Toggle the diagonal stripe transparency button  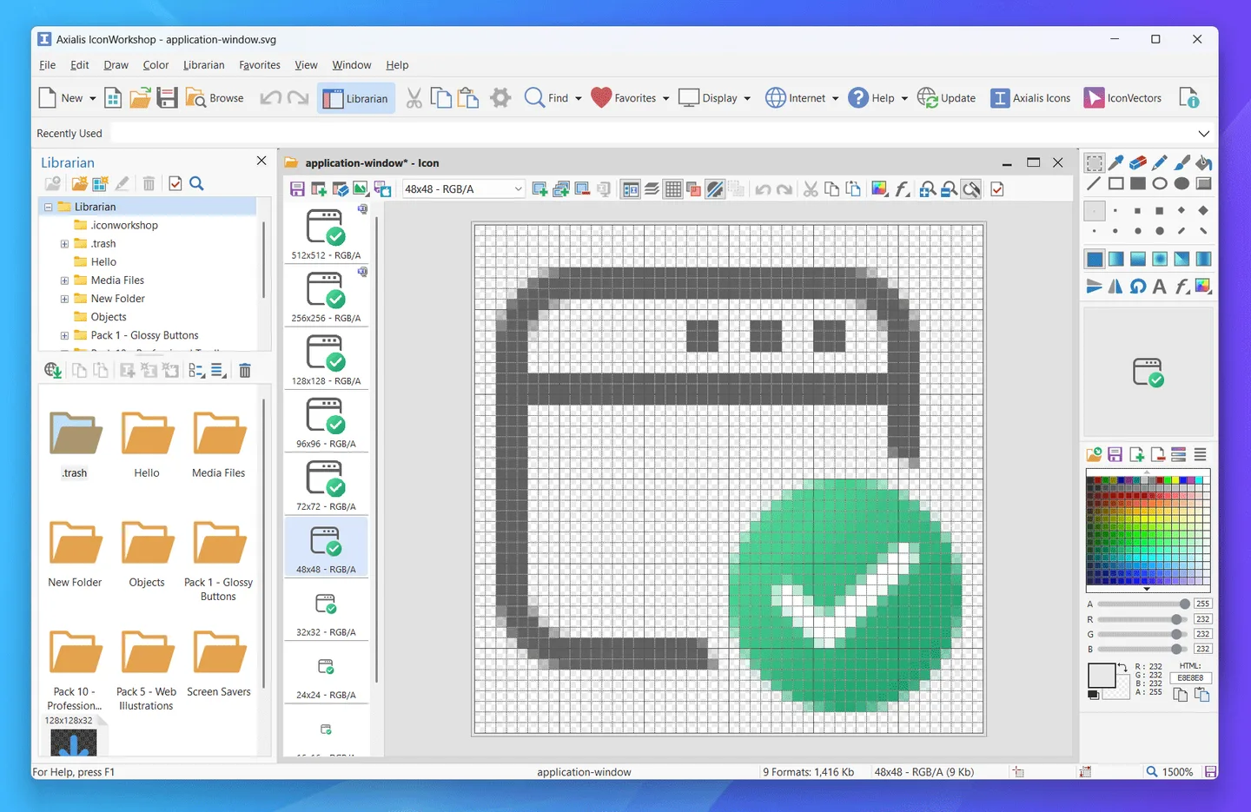pos(715,188)
